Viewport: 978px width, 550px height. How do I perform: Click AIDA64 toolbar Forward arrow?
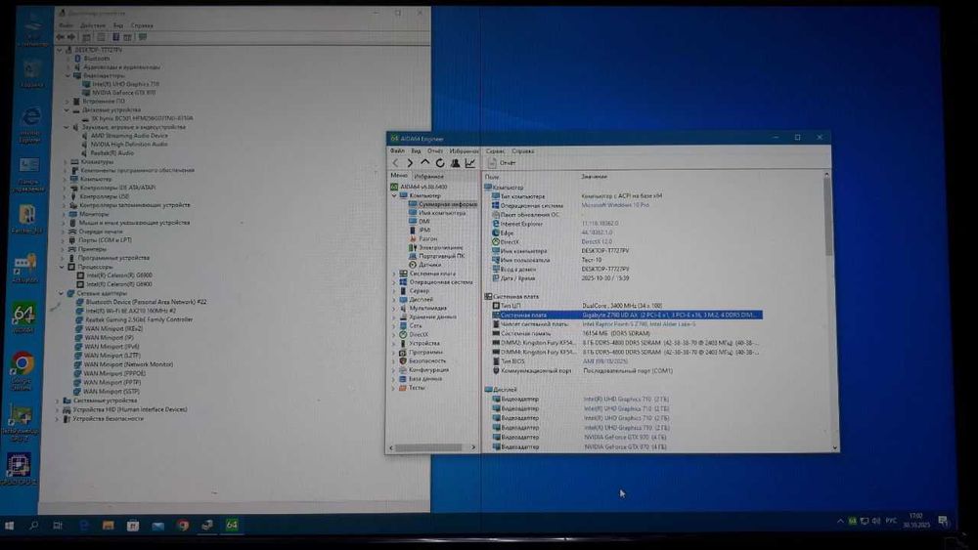410,163
